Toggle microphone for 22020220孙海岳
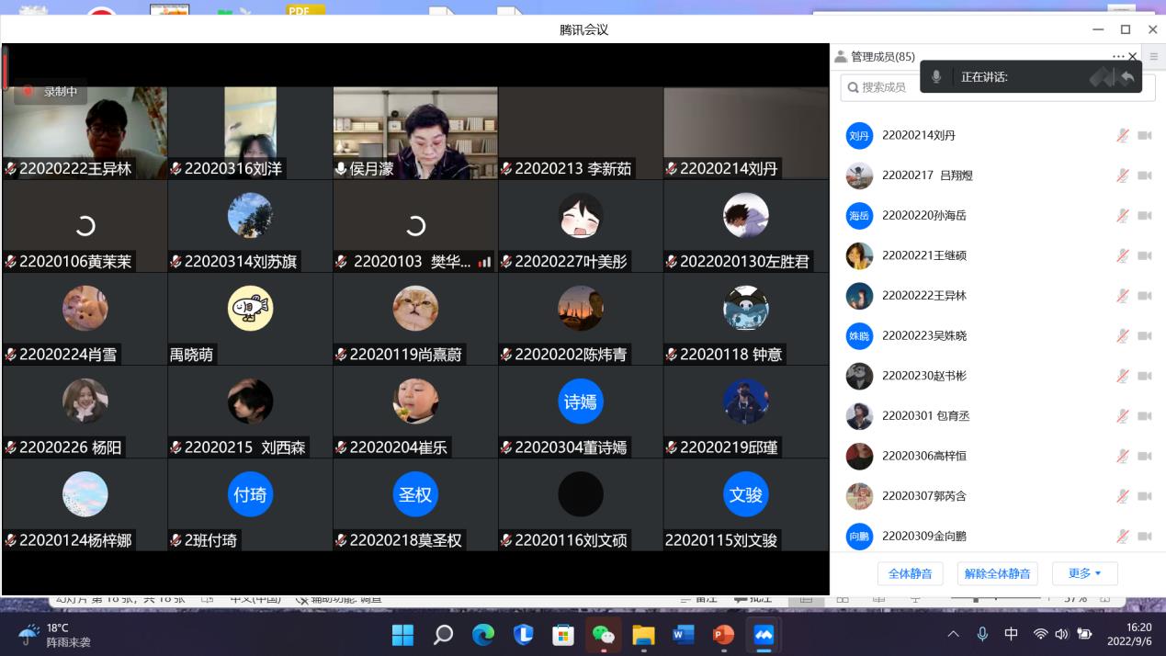The image size is (1166, 656). tap(1123, 215)
